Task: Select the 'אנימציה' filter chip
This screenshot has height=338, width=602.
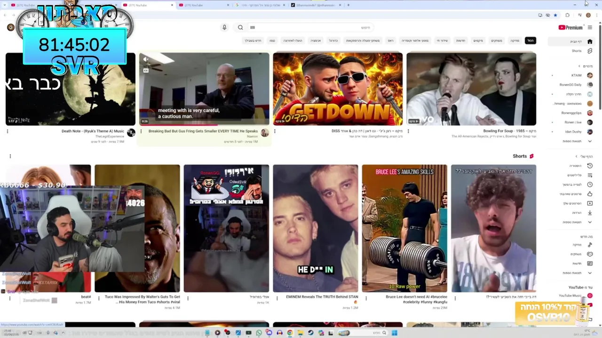Action: point(316,41)
